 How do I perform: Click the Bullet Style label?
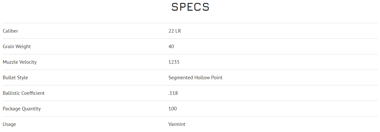pyautogui.click(x=15, y=78)
